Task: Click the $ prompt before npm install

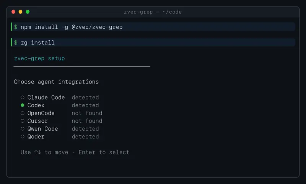Action: coord(16,27)
